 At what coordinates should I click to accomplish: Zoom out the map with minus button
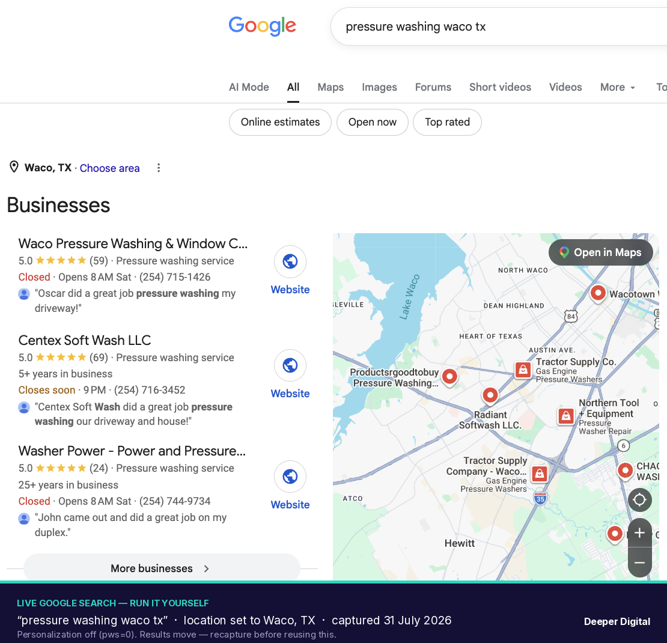click(639, 562)
